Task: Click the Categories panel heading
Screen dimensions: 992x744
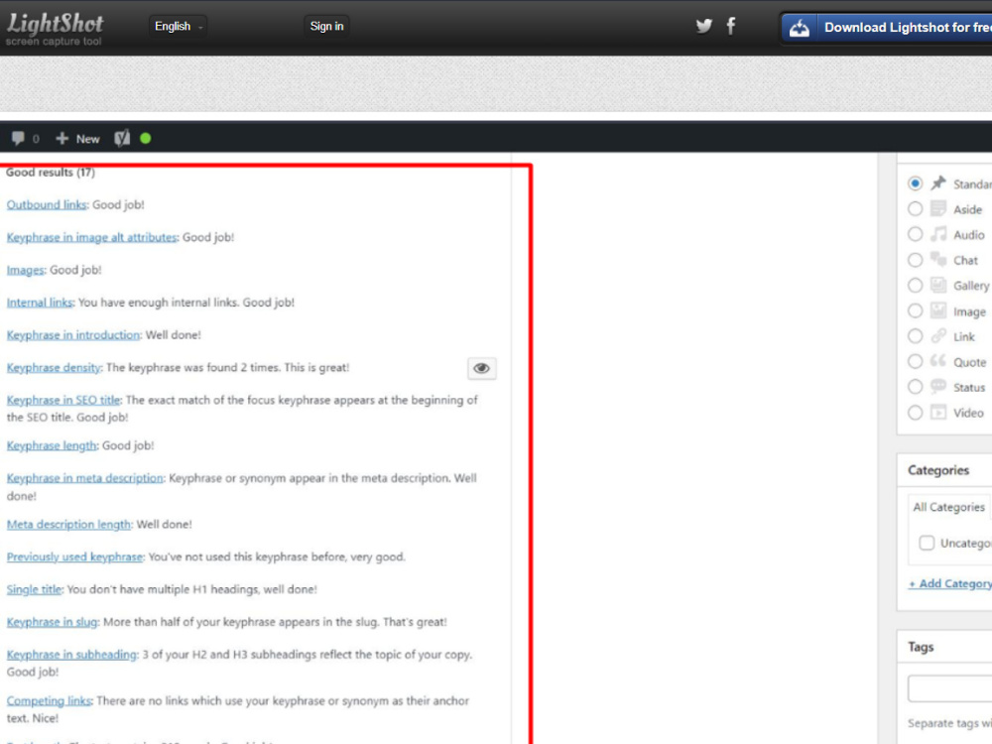Action: click(x=938, y=470)
